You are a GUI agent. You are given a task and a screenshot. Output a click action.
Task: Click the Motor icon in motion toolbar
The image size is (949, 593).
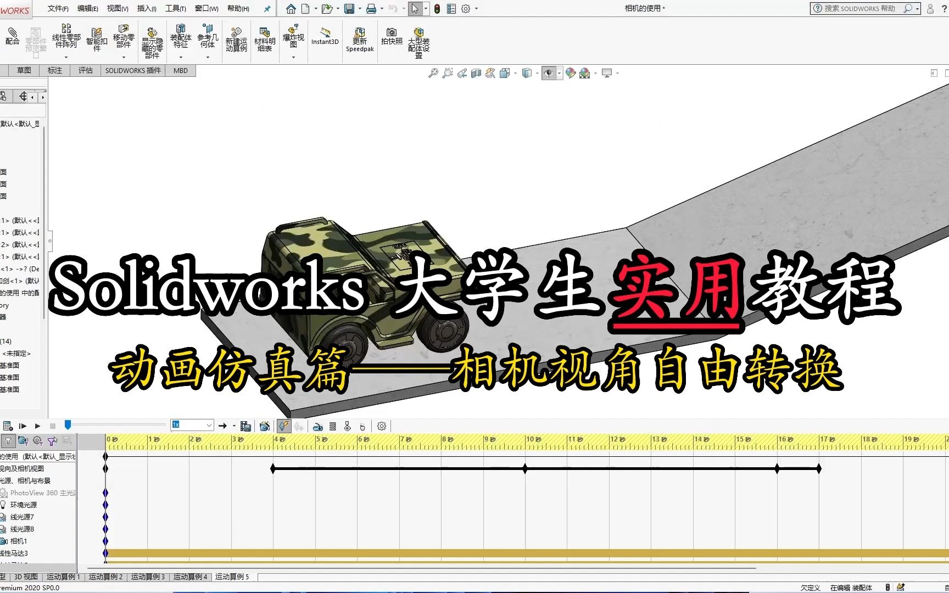click(x=318, y=426)
